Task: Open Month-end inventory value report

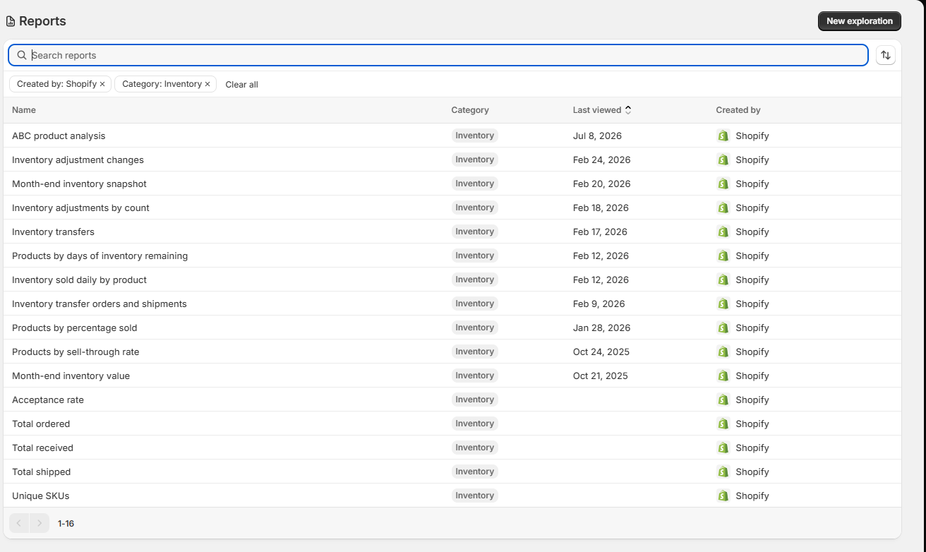Action: (x=71, y=376)
